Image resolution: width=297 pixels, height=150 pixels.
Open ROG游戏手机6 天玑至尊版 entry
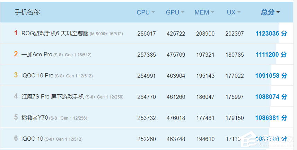click(x=55, y=34)
